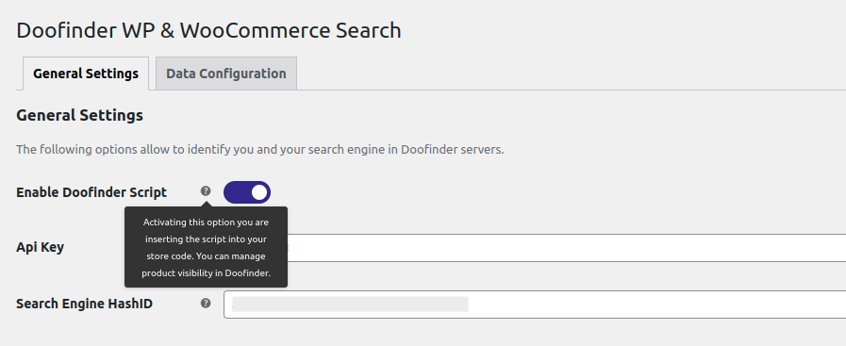Click question mark icon next to Search Engine HashID
The width and height of the screenshot is (846, 346).
point(206,304)
